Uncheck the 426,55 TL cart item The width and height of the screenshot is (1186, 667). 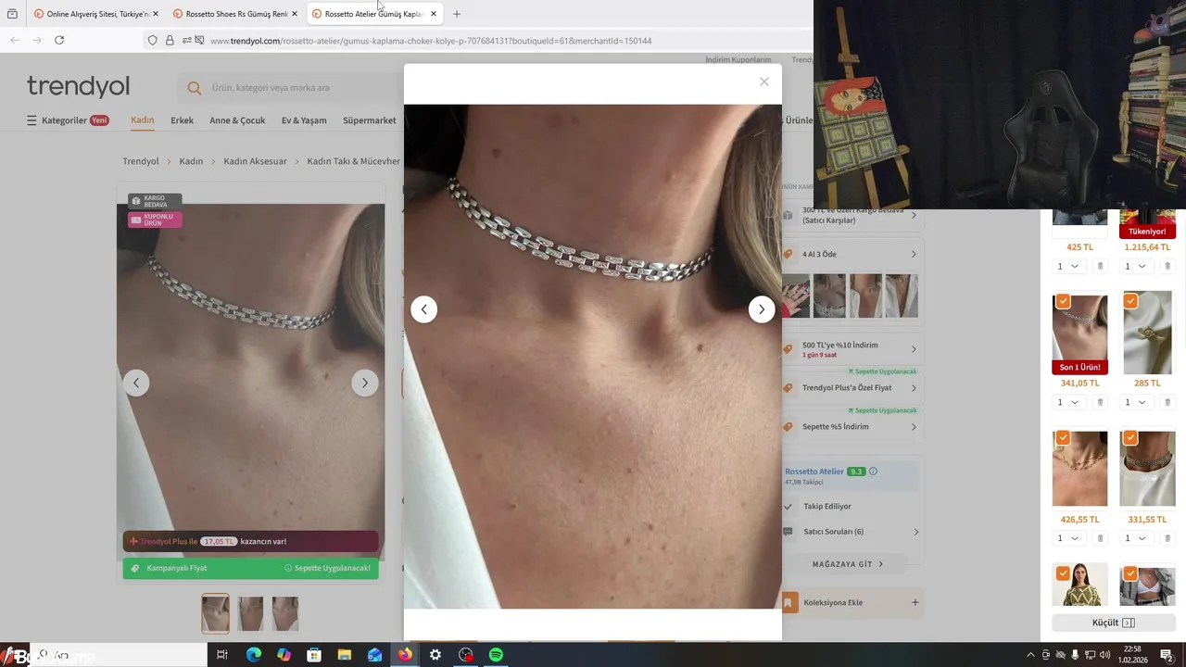click(x=1063, y=437)
